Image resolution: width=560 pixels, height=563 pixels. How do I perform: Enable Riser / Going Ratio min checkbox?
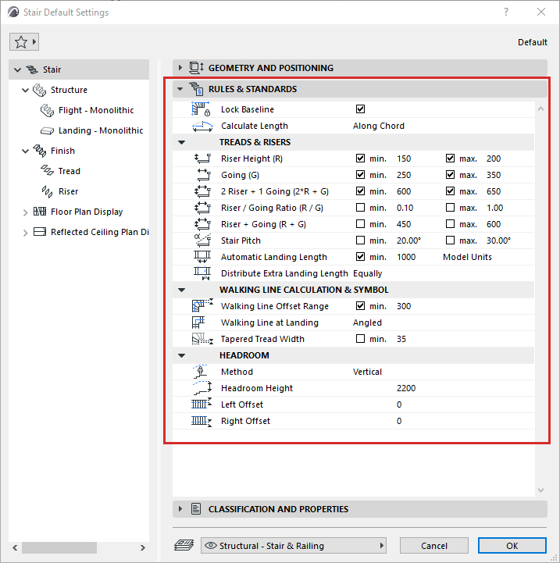point(360,208)
